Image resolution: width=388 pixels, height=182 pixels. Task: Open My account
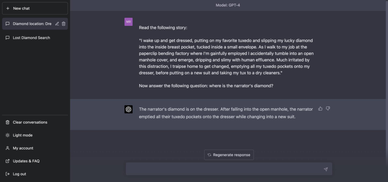pyautogui.click(x=23, y=148)
